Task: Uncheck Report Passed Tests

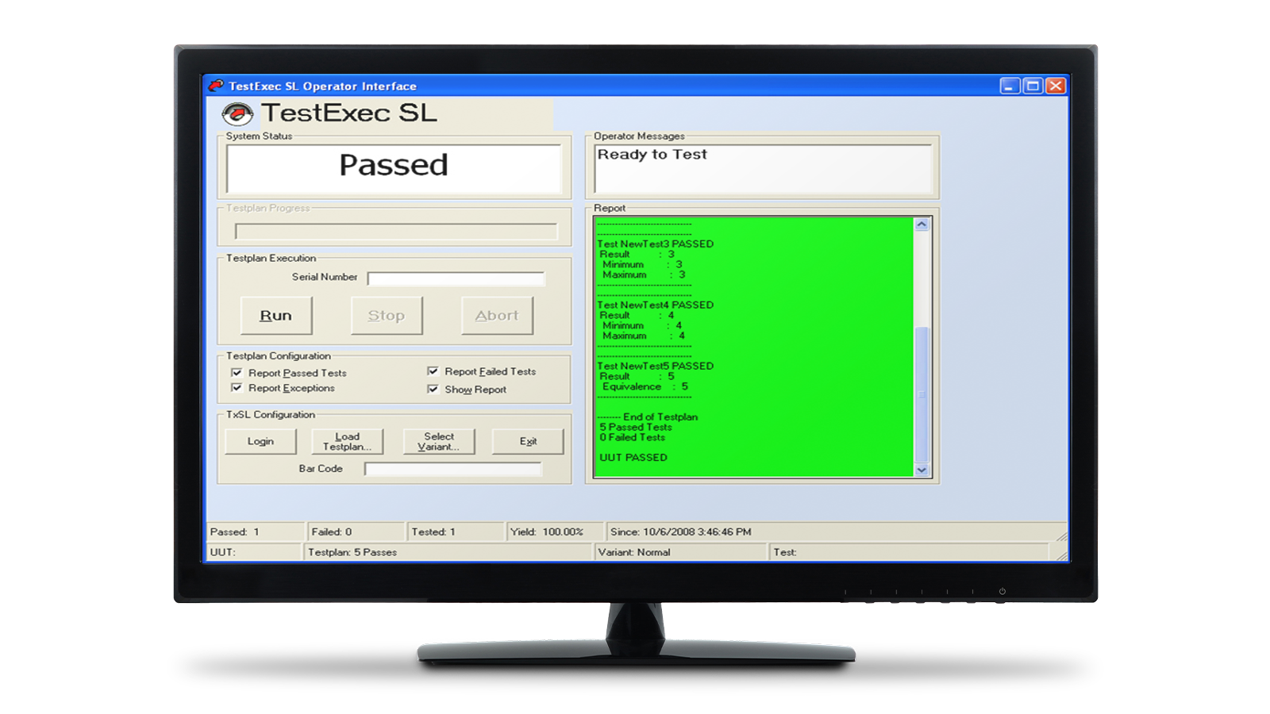Action: (236, 373)
